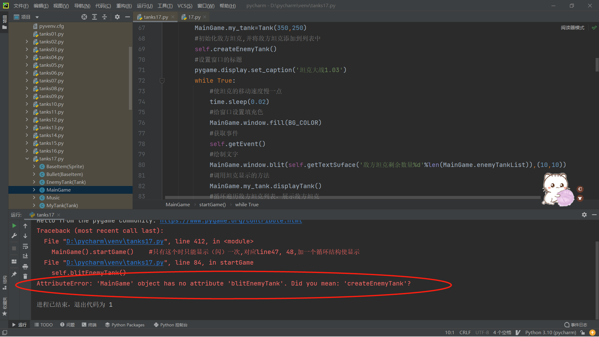
Task: Click the trash Clear All output icon
Action: tap(25, 276)
